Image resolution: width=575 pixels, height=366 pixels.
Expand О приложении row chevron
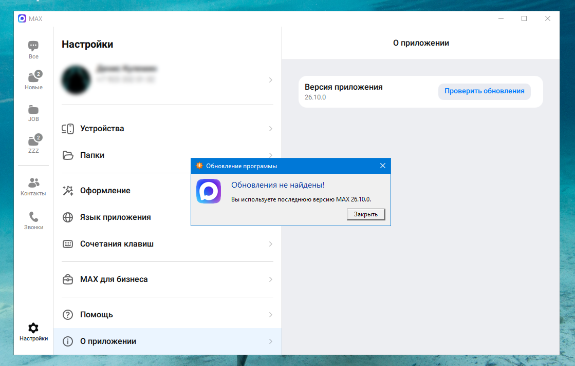coord(270,341)
